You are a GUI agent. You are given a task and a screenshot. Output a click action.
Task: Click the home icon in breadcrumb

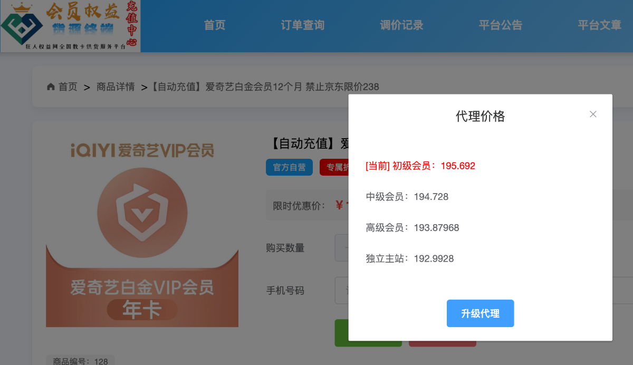(x=51, y=87)
